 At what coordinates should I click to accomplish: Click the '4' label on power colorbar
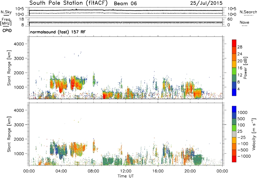238,89
